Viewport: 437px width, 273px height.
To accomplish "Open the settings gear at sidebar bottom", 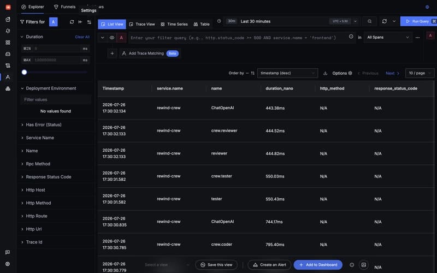I will 8,264.
